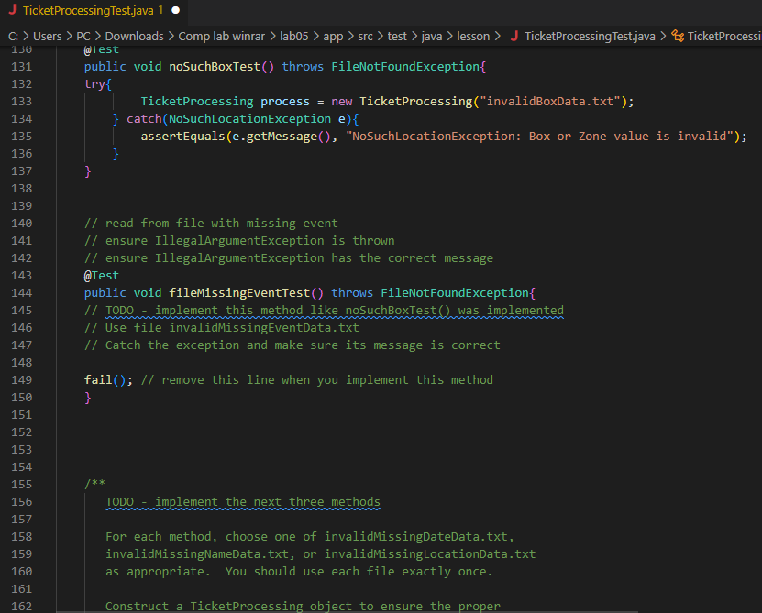Screen dimensions: 762x613
Task: Click line number 149 in the gutter
Action: tap(21, 379)
